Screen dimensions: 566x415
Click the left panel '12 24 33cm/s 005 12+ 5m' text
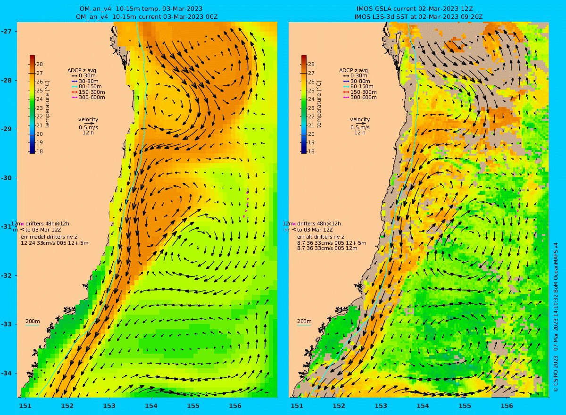pyautogui.click(x=55, y=243)
